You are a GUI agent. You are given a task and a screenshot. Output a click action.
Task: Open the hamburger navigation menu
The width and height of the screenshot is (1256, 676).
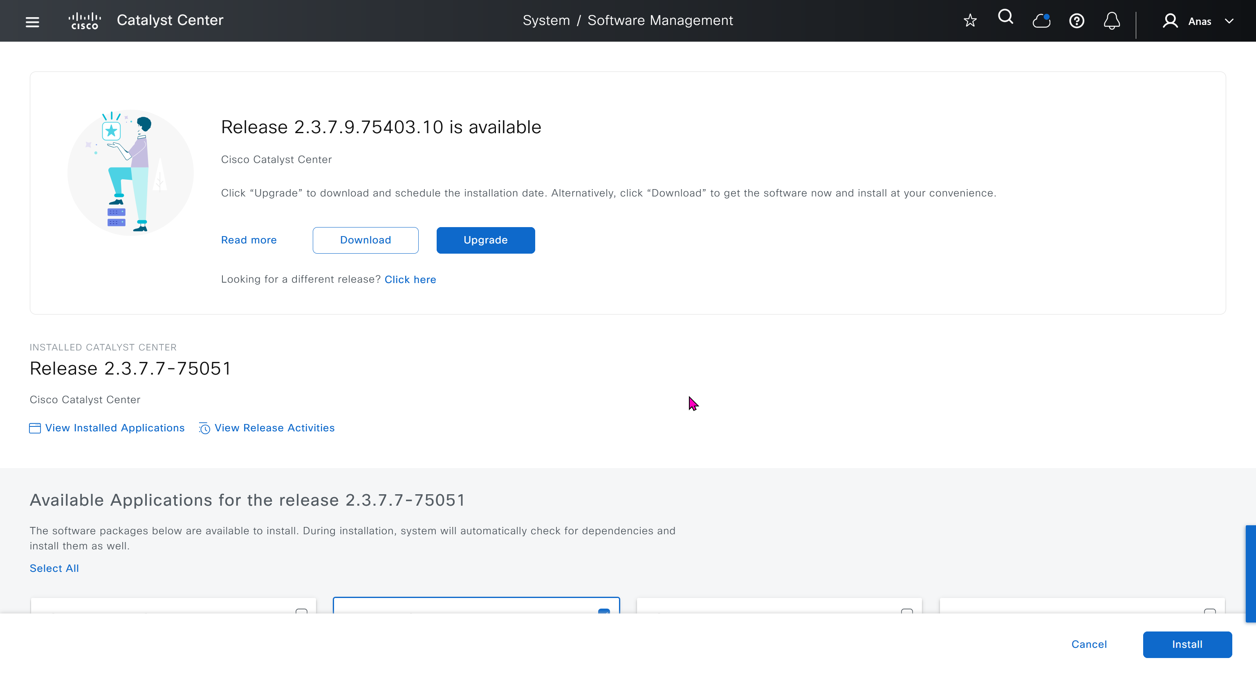[x=32, y=21]
